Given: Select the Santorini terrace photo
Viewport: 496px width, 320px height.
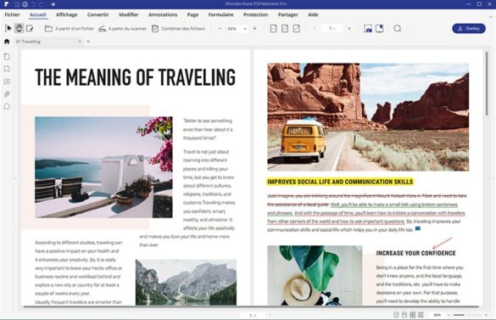Looking at the screenshot, I should click(x=103, y=167).
